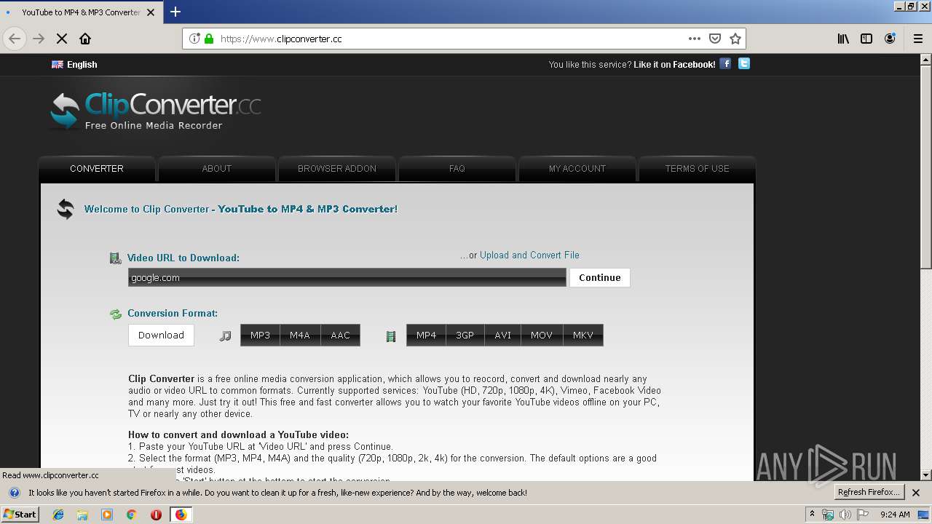Screen dimensions: 932x524
Task: Open the BROWSER ADDON tab
Action: click(x=337, y=168)
